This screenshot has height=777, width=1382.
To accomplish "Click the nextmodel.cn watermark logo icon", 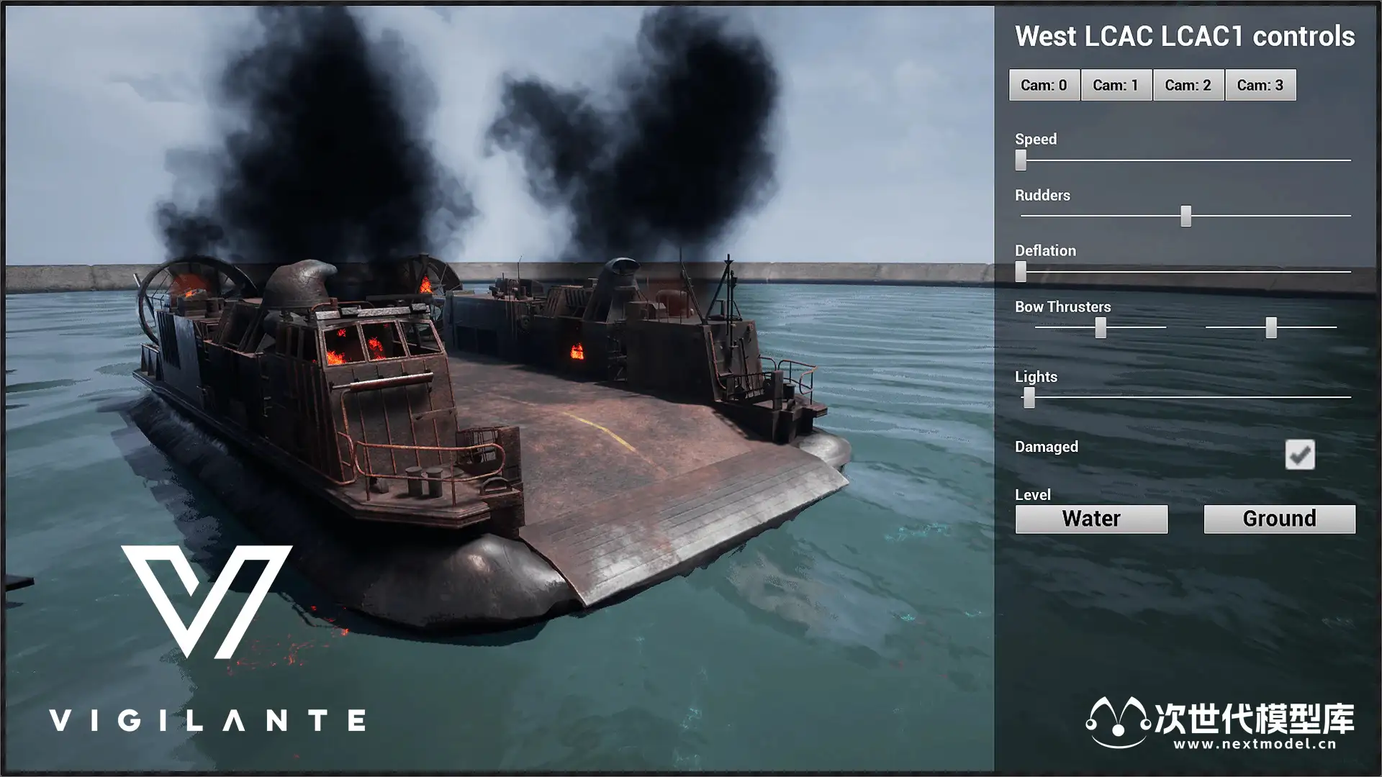I will [x=1118, y=723].
